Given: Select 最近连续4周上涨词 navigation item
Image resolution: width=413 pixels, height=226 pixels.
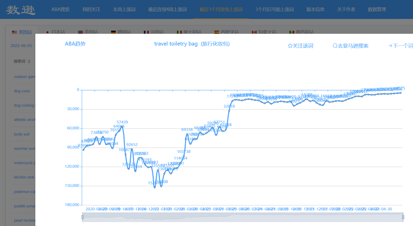Looking at the screenshot, I should (167, 9).
